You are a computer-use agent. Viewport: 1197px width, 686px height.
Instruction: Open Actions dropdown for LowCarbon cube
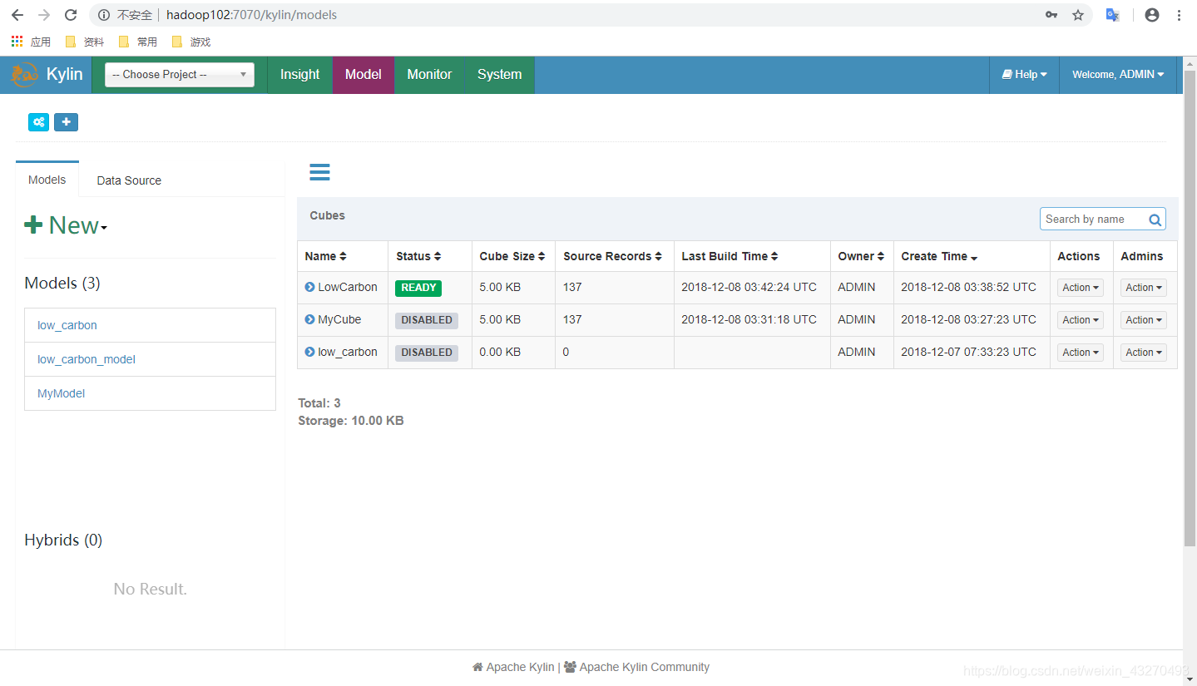(x=1081, y=288)
